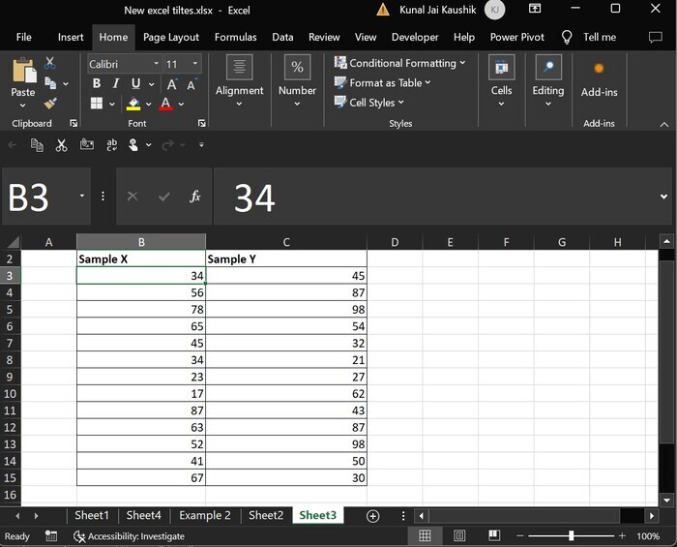
Task: Switch to Page Layout view in status bar
Action: [459, 535]
